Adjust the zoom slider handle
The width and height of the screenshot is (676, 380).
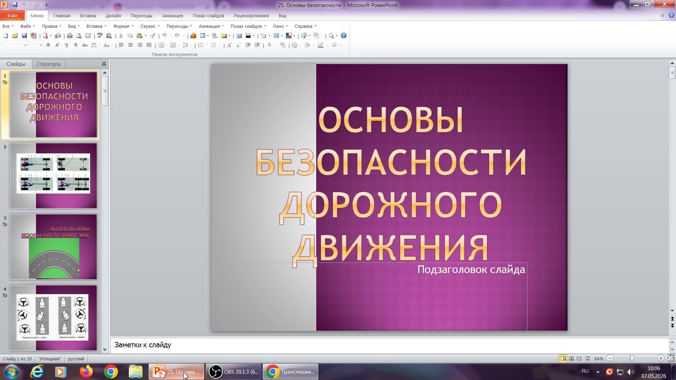pos(632,358)
